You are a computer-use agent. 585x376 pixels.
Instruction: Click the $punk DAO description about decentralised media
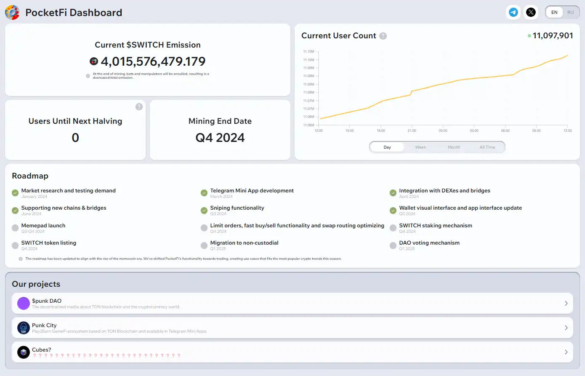coord(106,307)
